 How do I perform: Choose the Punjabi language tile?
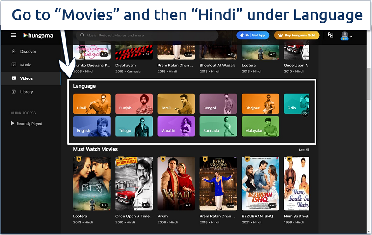pos(134,103)
